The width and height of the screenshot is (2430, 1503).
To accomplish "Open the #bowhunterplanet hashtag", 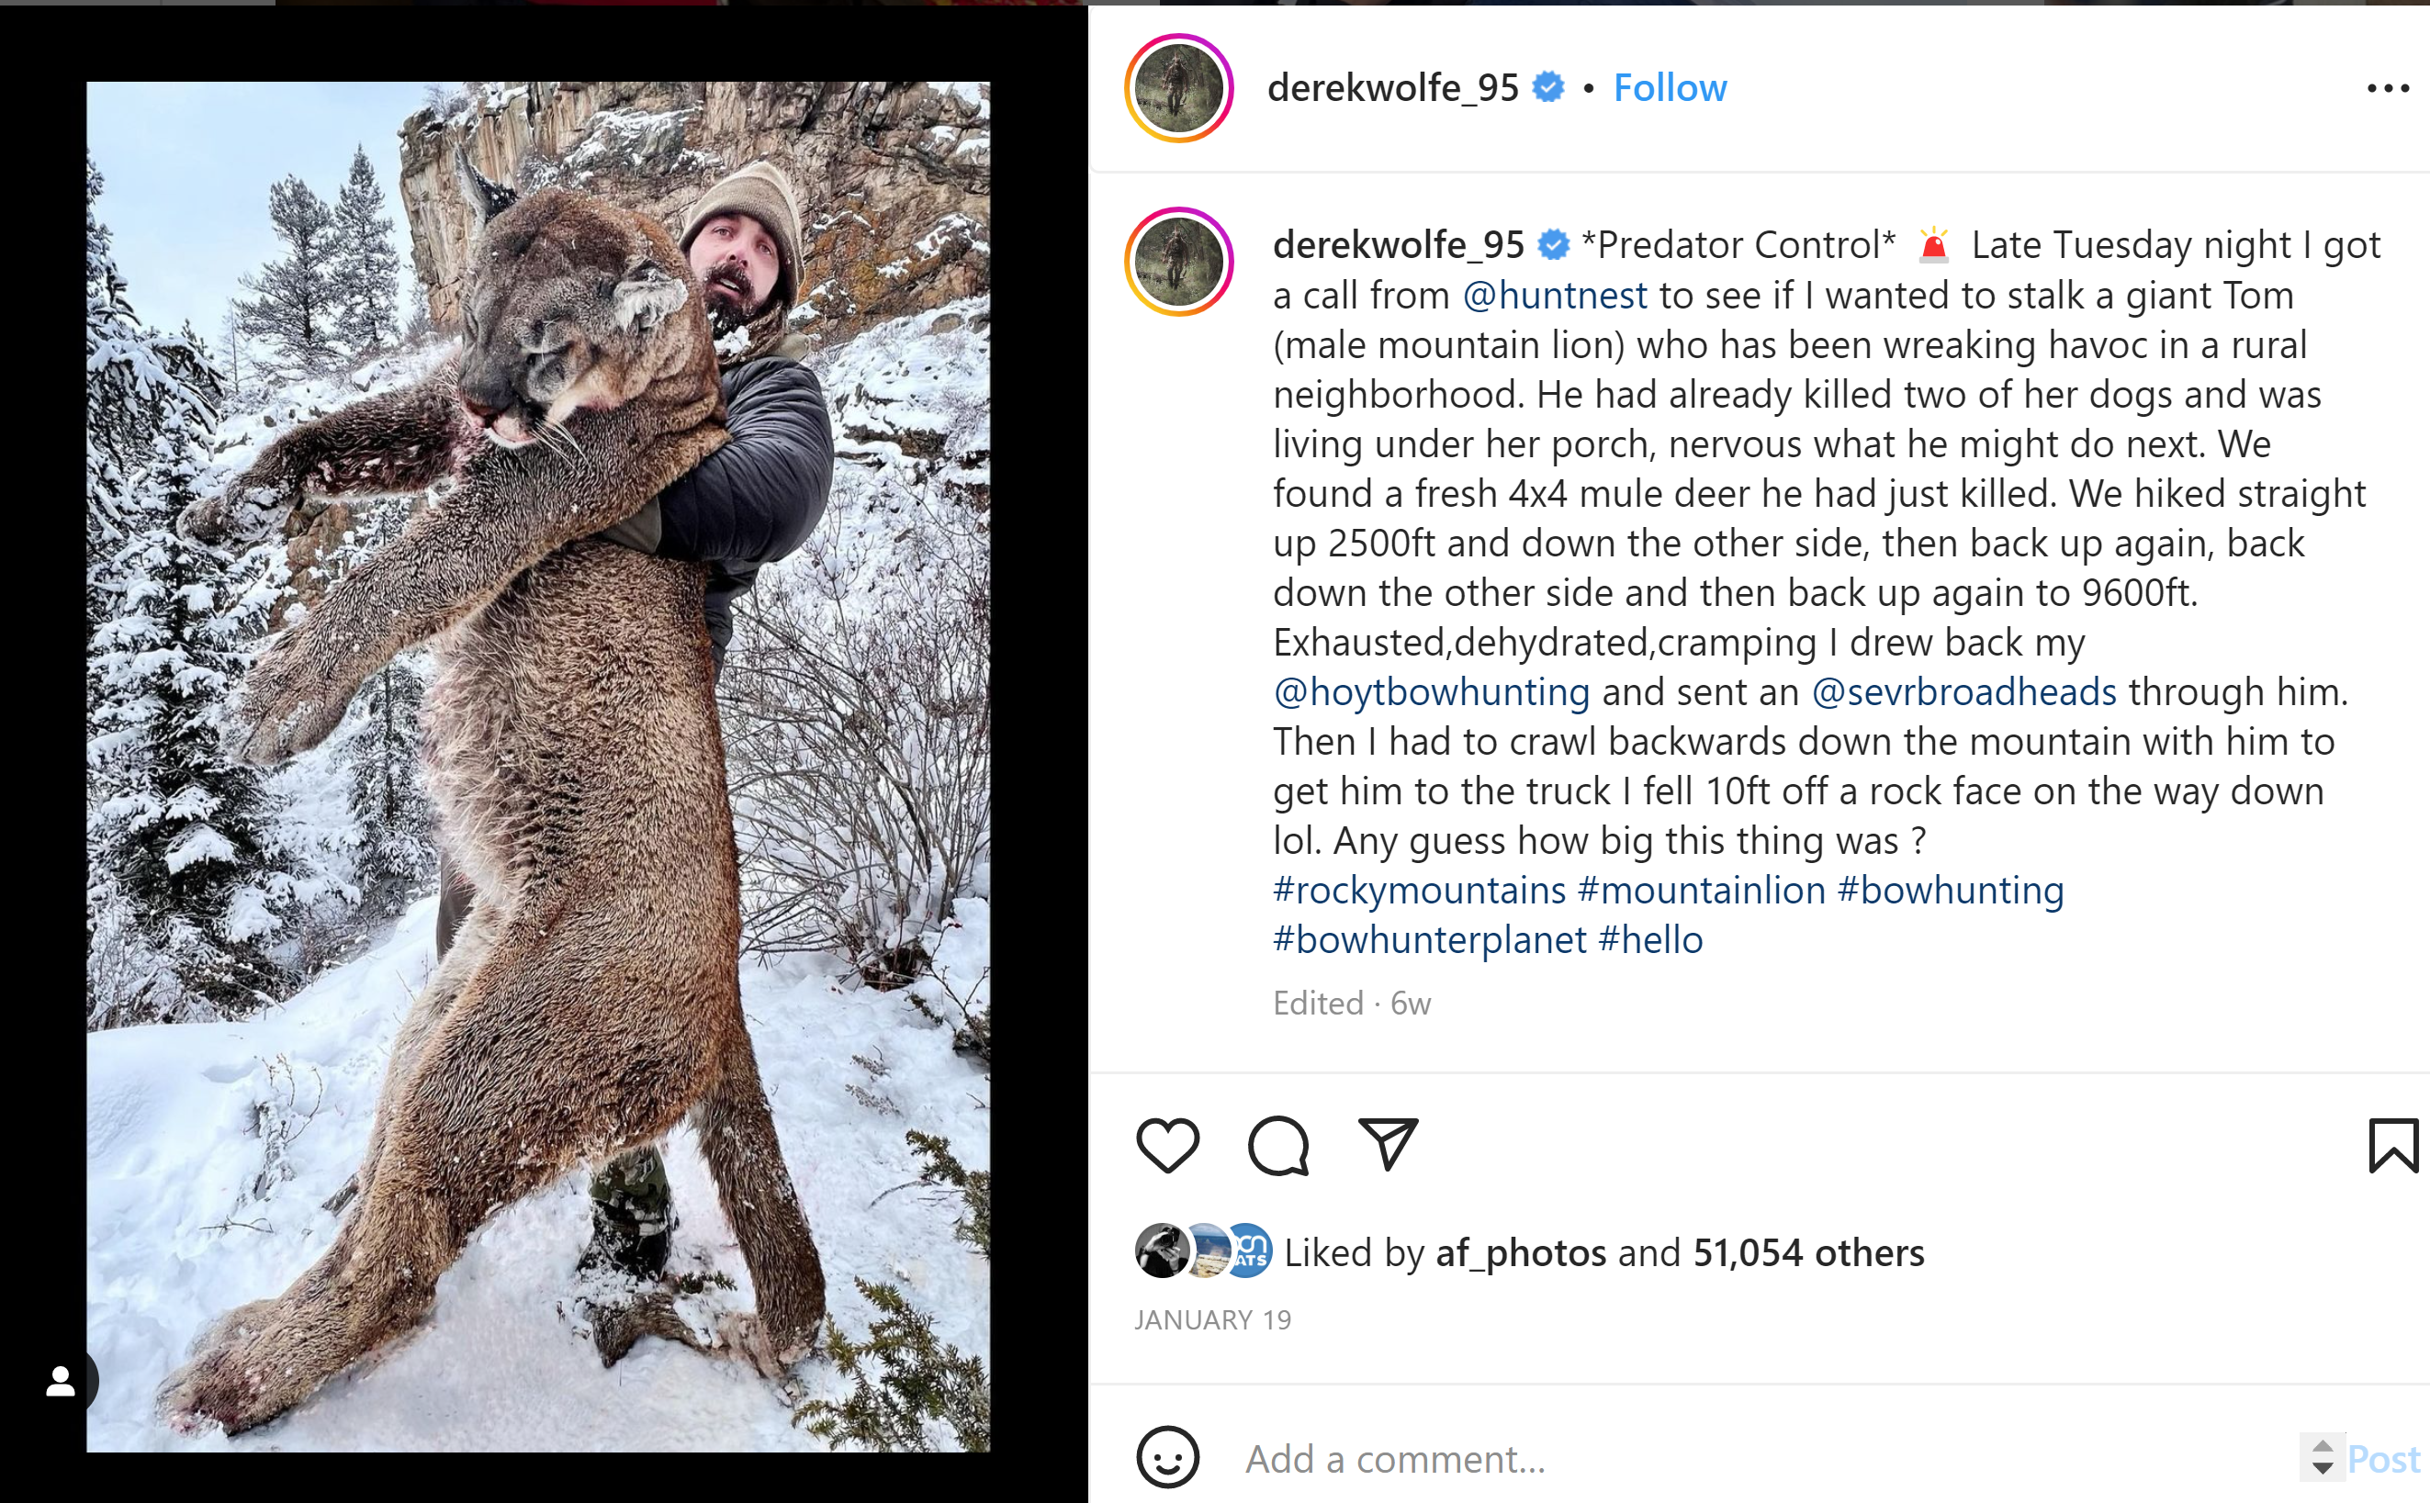I will pyautogui.click(x=1430, y=939).
